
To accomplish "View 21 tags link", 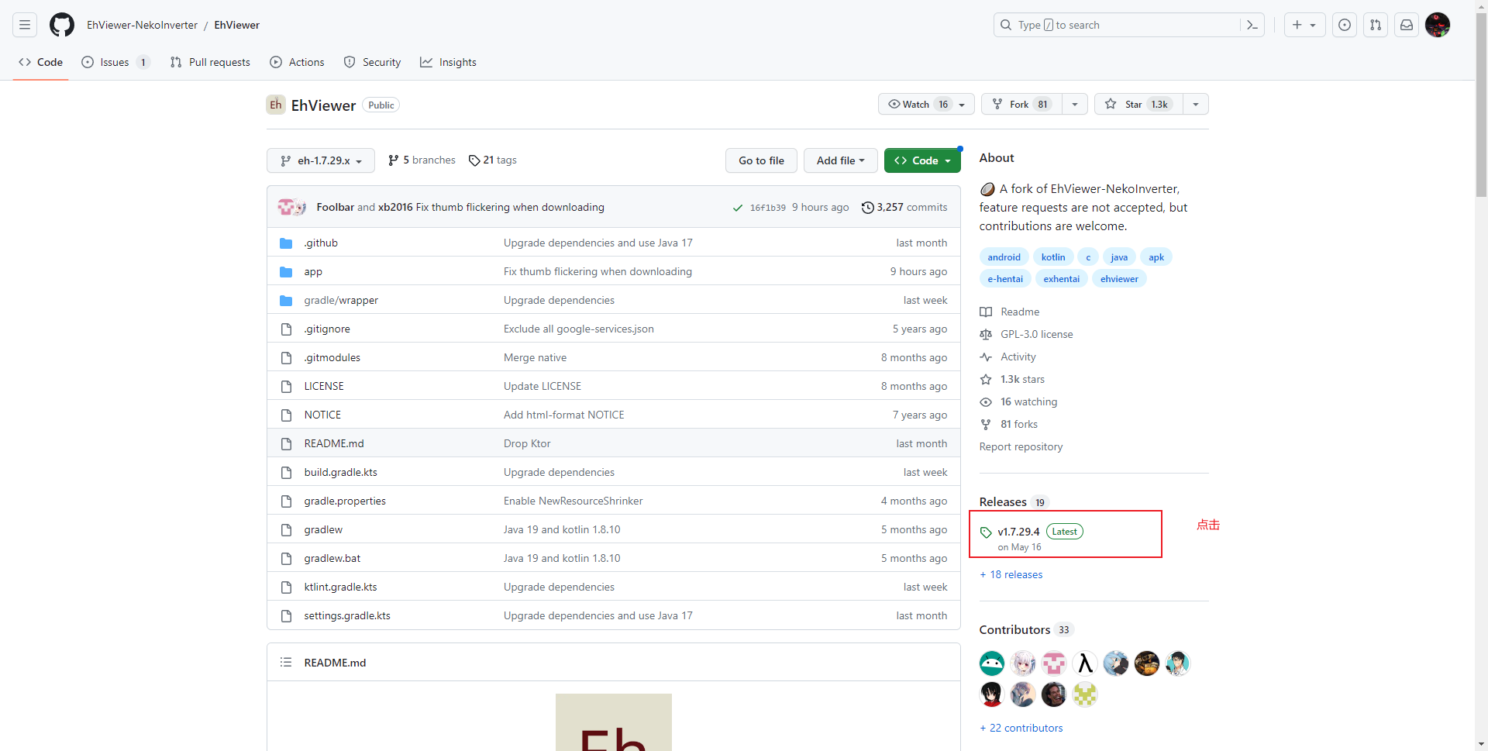I will click(492, 160).
